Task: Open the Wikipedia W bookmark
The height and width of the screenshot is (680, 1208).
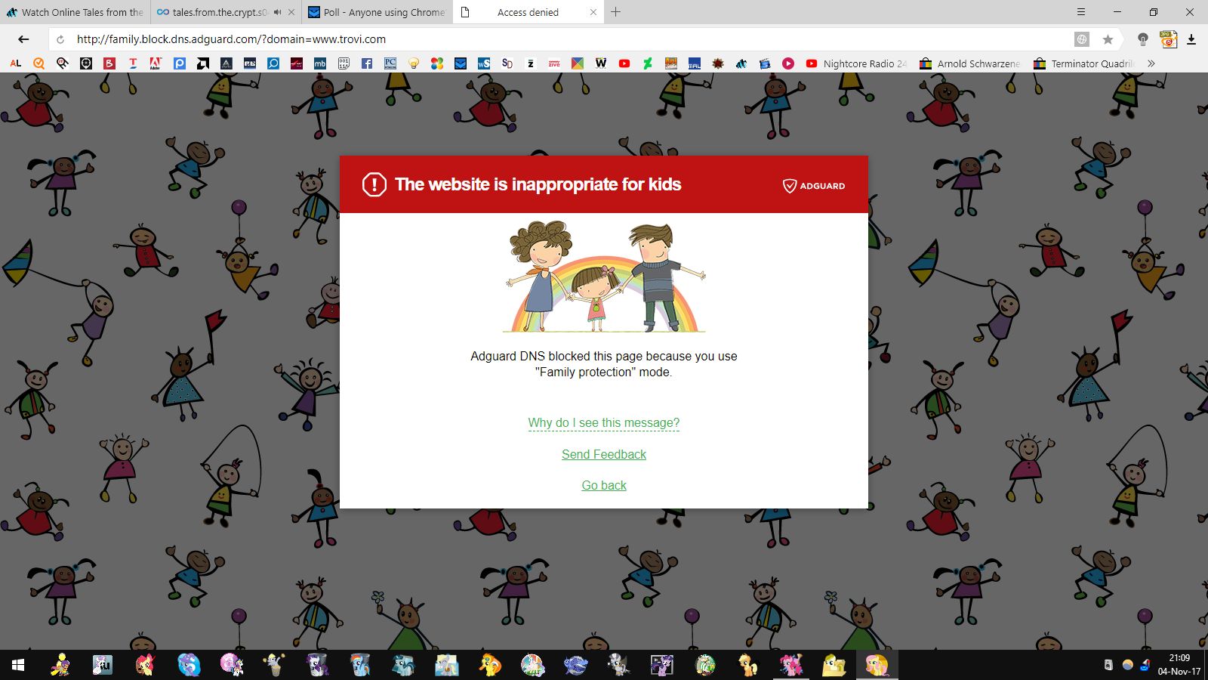Action: [x=601, y=63]
